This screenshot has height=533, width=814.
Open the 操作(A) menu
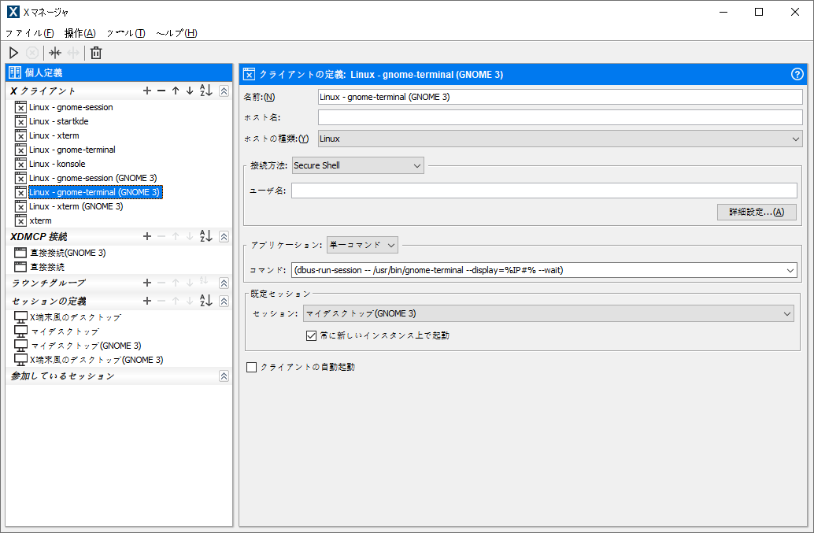(80, 33)
